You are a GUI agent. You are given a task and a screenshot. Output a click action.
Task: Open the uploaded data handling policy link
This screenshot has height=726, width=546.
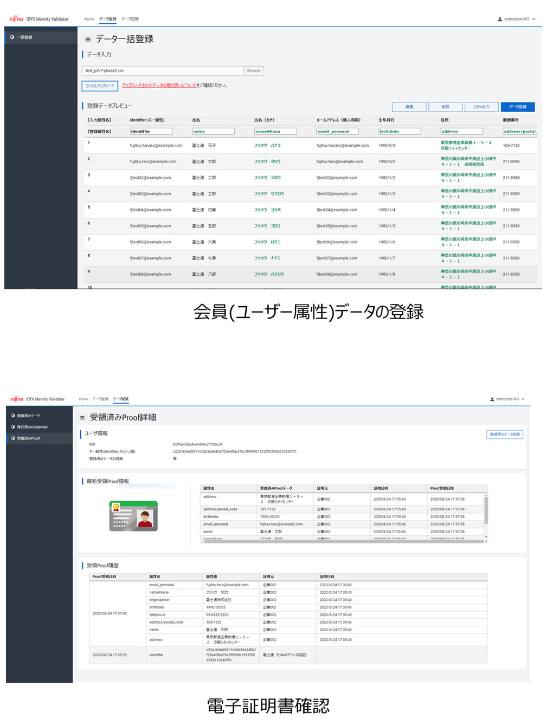(159, 86)
